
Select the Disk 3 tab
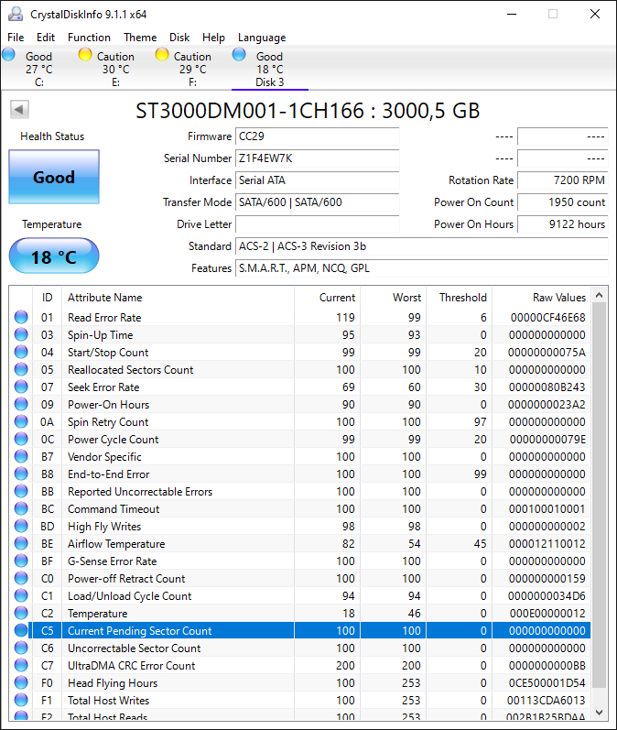point(269,69)
